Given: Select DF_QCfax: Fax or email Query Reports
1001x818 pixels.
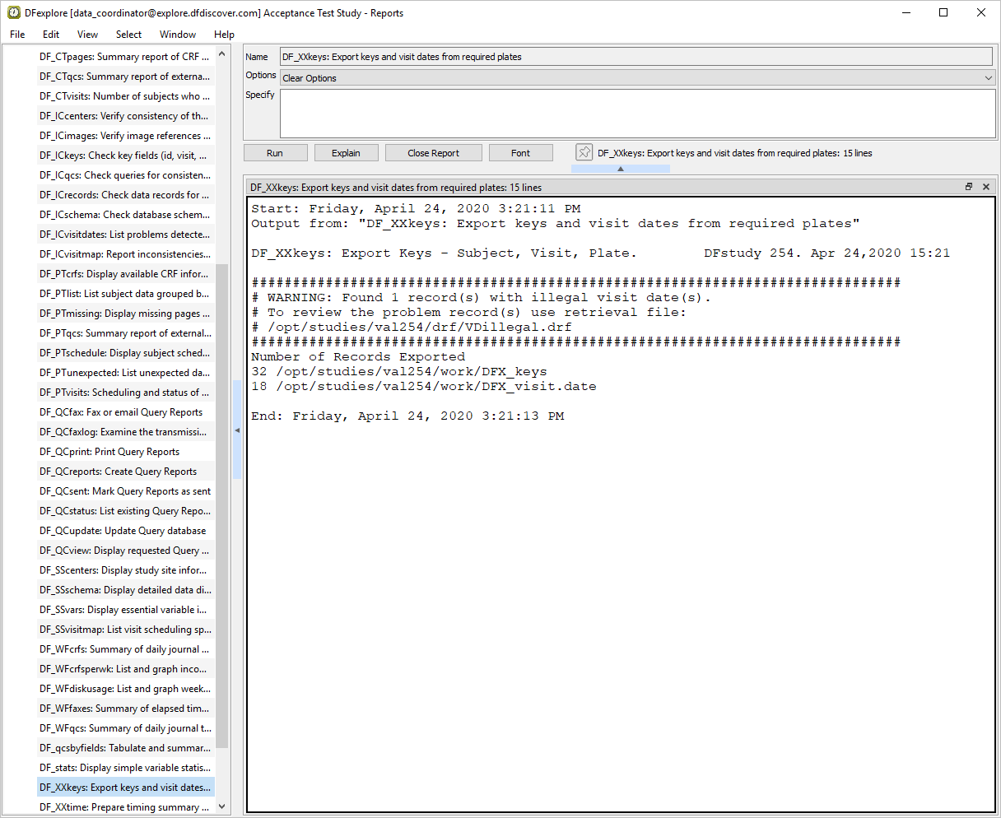Looking at the screenshot, I should click(x=121, y=412).
